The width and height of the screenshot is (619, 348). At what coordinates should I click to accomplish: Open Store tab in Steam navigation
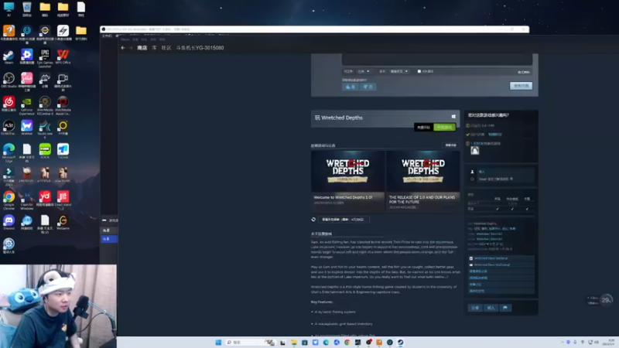(x=142, y=48)
